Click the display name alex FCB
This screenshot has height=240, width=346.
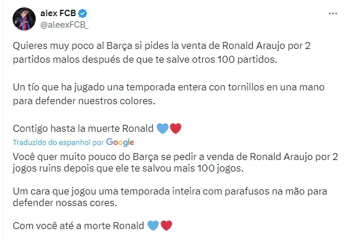58,13
